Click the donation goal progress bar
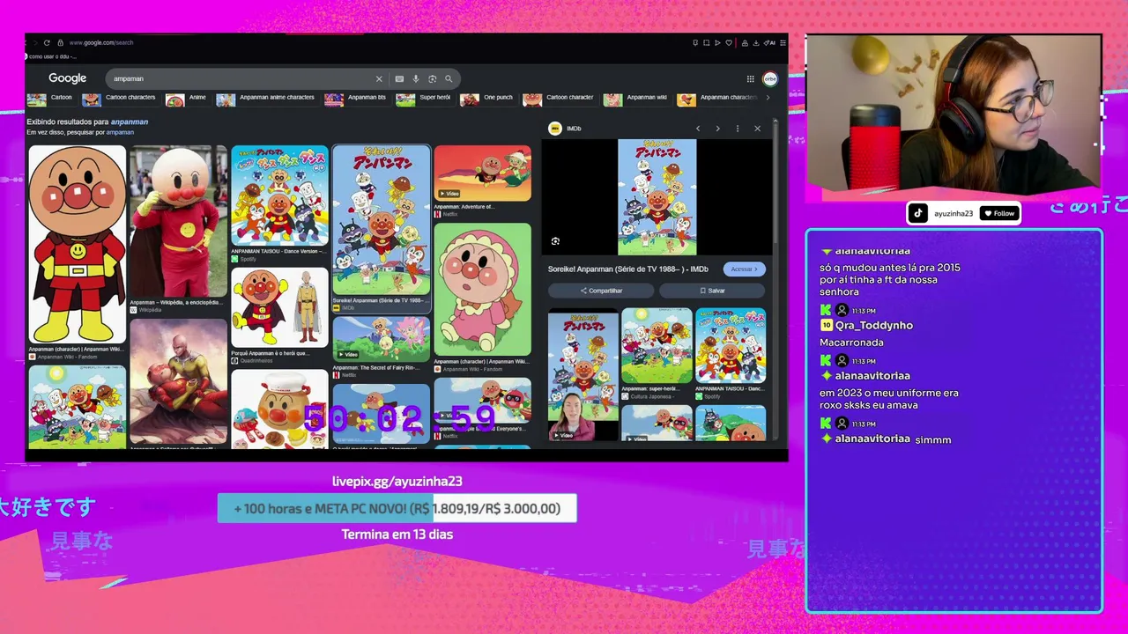The width and height of the screenshot is (1128, 634). pyautogui.click(x=397, y=508)
